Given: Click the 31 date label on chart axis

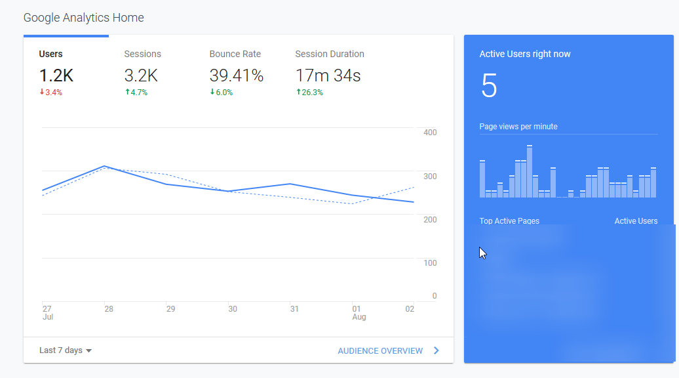Looking at the screenshot, I should coord(294,309).
